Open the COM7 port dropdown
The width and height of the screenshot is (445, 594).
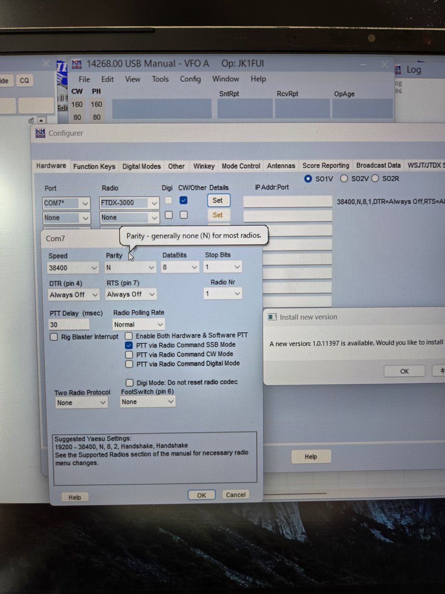click(67, 203)
